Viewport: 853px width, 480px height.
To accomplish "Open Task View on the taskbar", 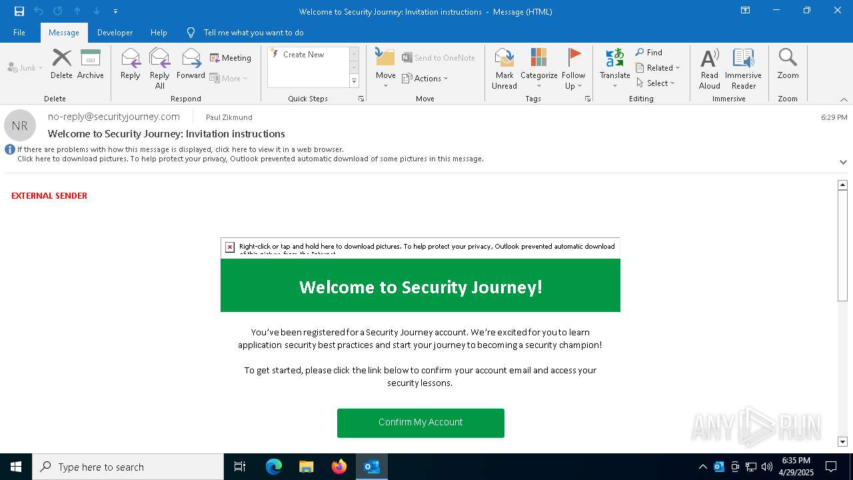I will (x=240, y=467).
